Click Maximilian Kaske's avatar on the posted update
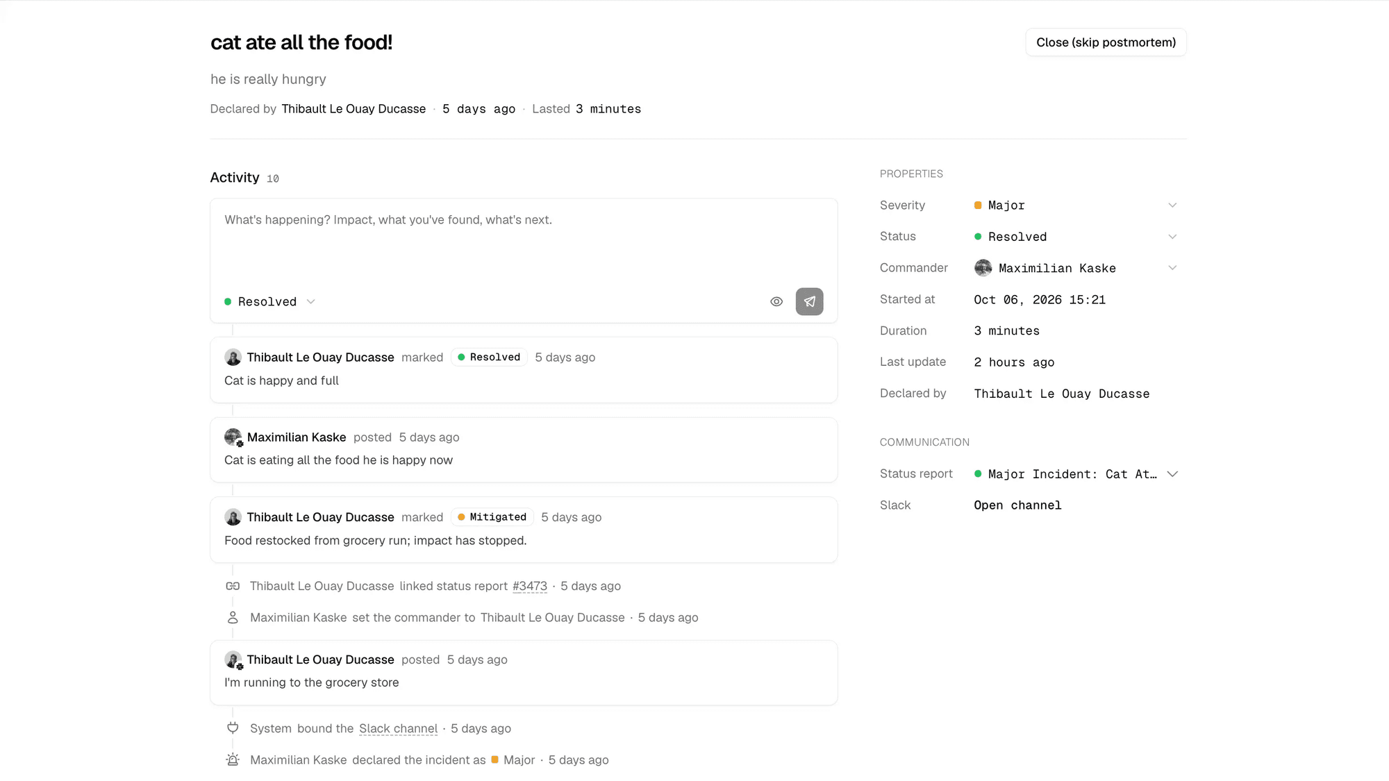Image resolution: width=1389 pixels, height=781 pixels. (233, 437)
